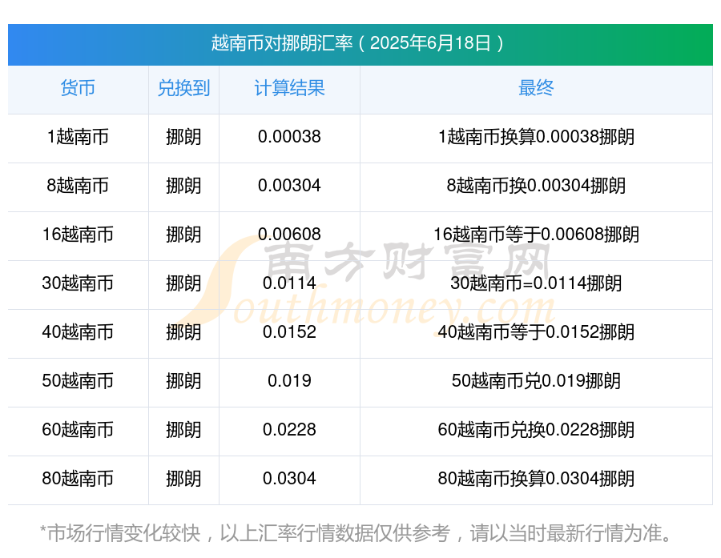Viewport: 721px width, 558px height.
Task: Click 挪朗 in the 16越南币 row
Action: [183, 235]
